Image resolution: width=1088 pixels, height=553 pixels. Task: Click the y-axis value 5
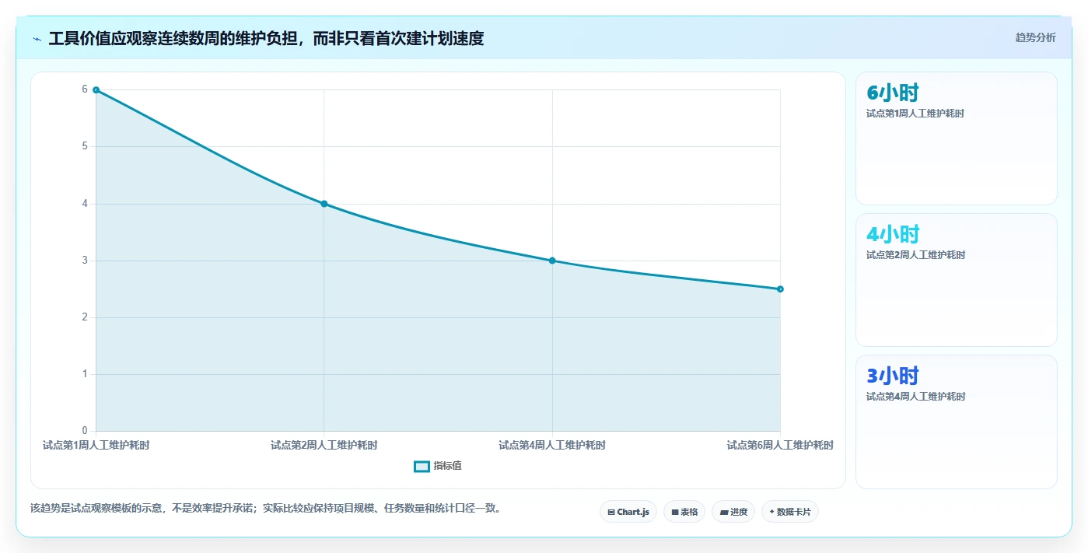pos(85,146)
